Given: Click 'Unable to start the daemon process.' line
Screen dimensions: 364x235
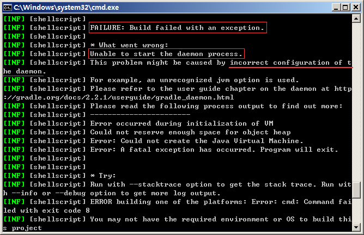Looking at the screenshot, I should [166, 54].
